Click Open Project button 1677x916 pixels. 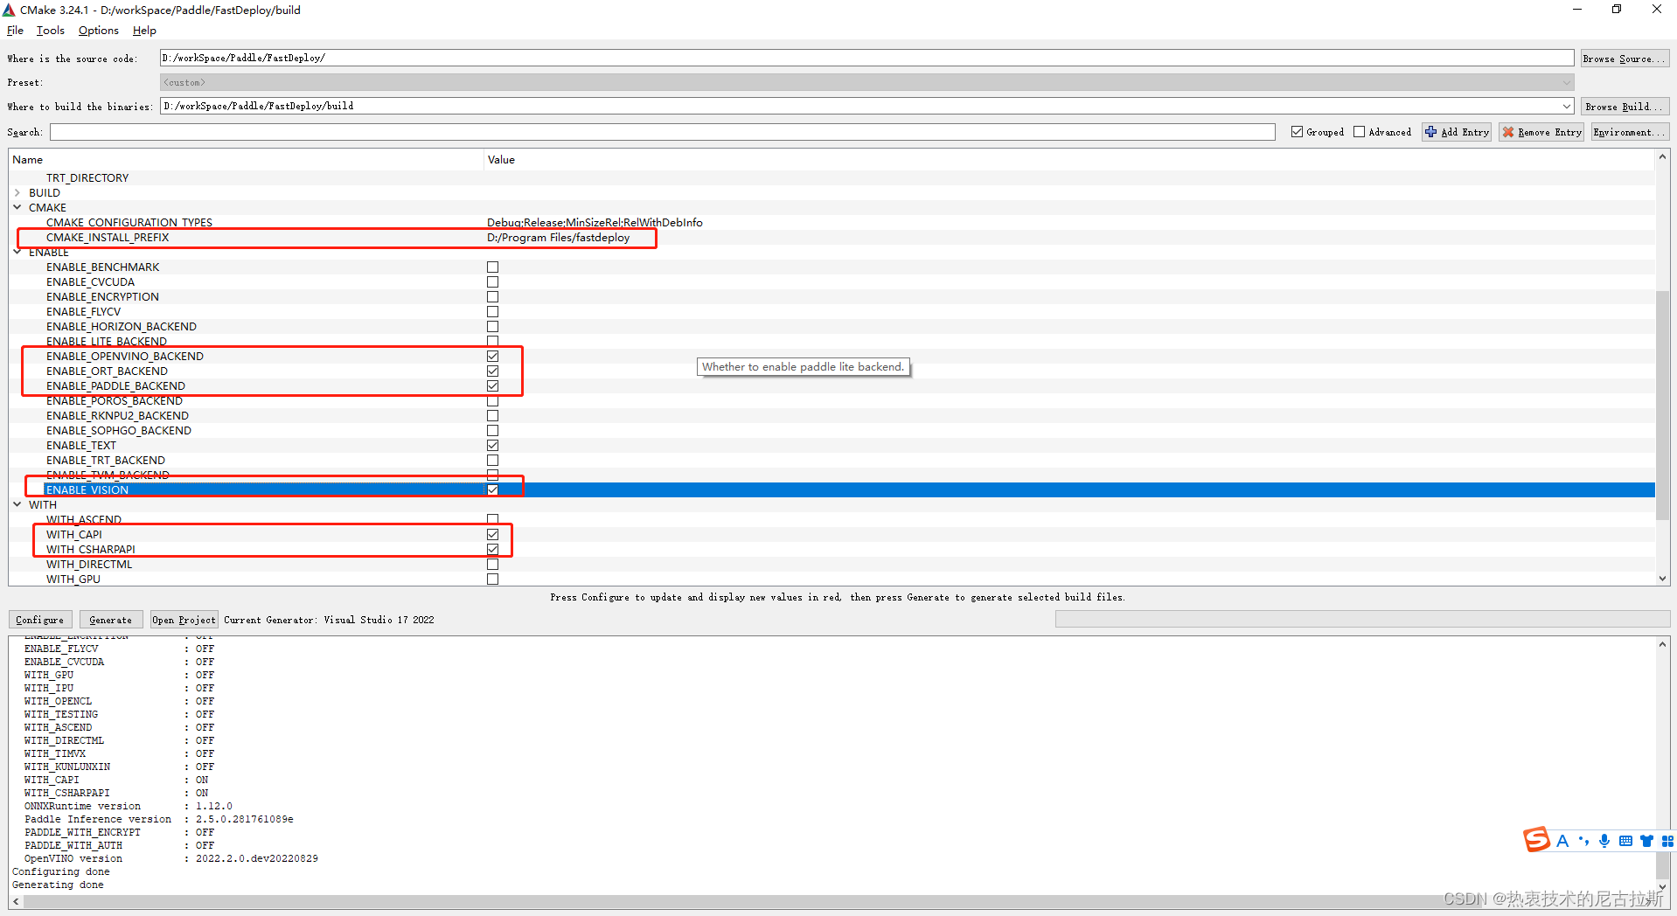184,620
